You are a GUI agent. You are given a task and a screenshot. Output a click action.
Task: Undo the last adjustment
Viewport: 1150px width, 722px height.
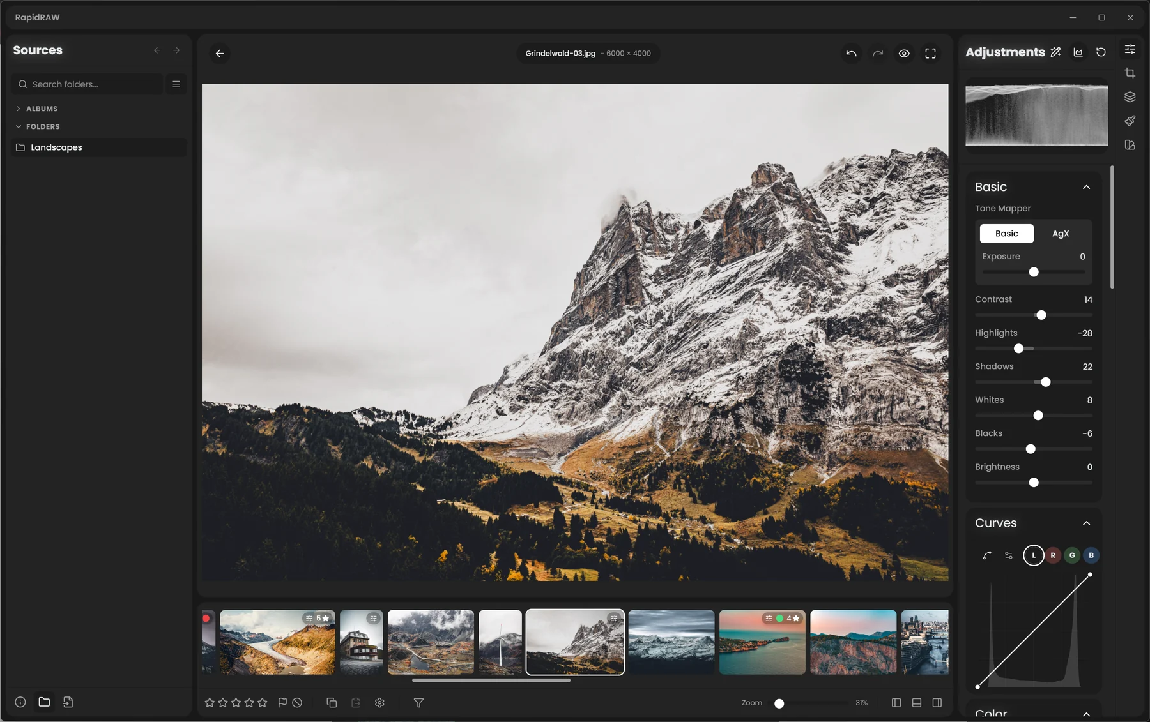coord(851,54)
